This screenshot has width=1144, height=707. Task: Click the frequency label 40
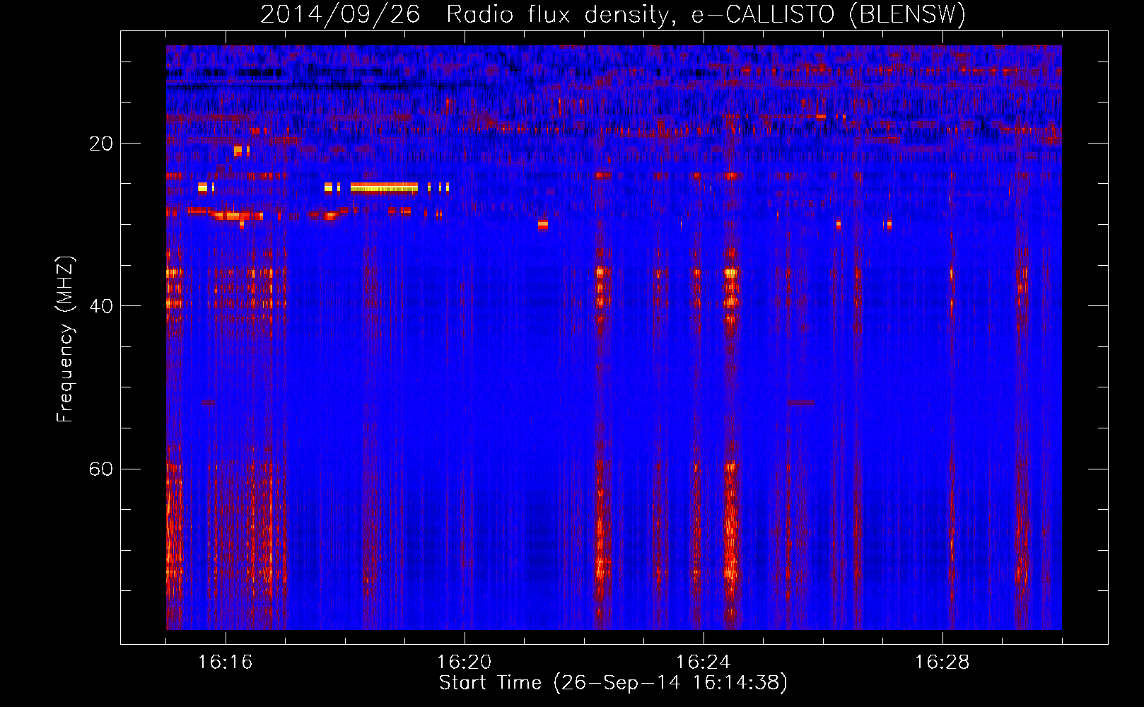click(x=100, y=306)
